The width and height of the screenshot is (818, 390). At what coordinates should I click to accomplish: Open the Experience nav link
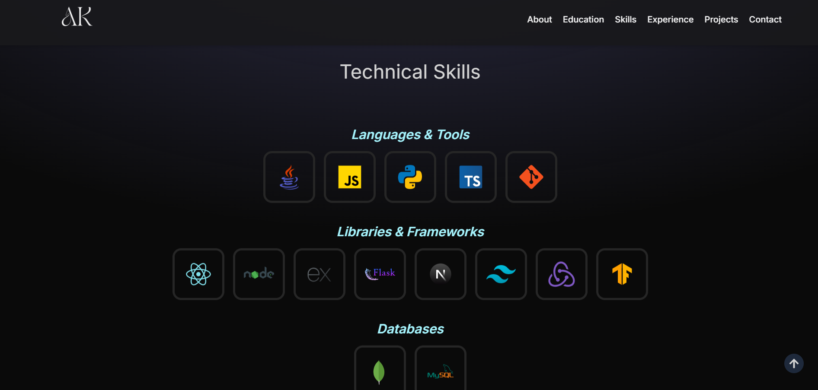(x=670, y=19)
